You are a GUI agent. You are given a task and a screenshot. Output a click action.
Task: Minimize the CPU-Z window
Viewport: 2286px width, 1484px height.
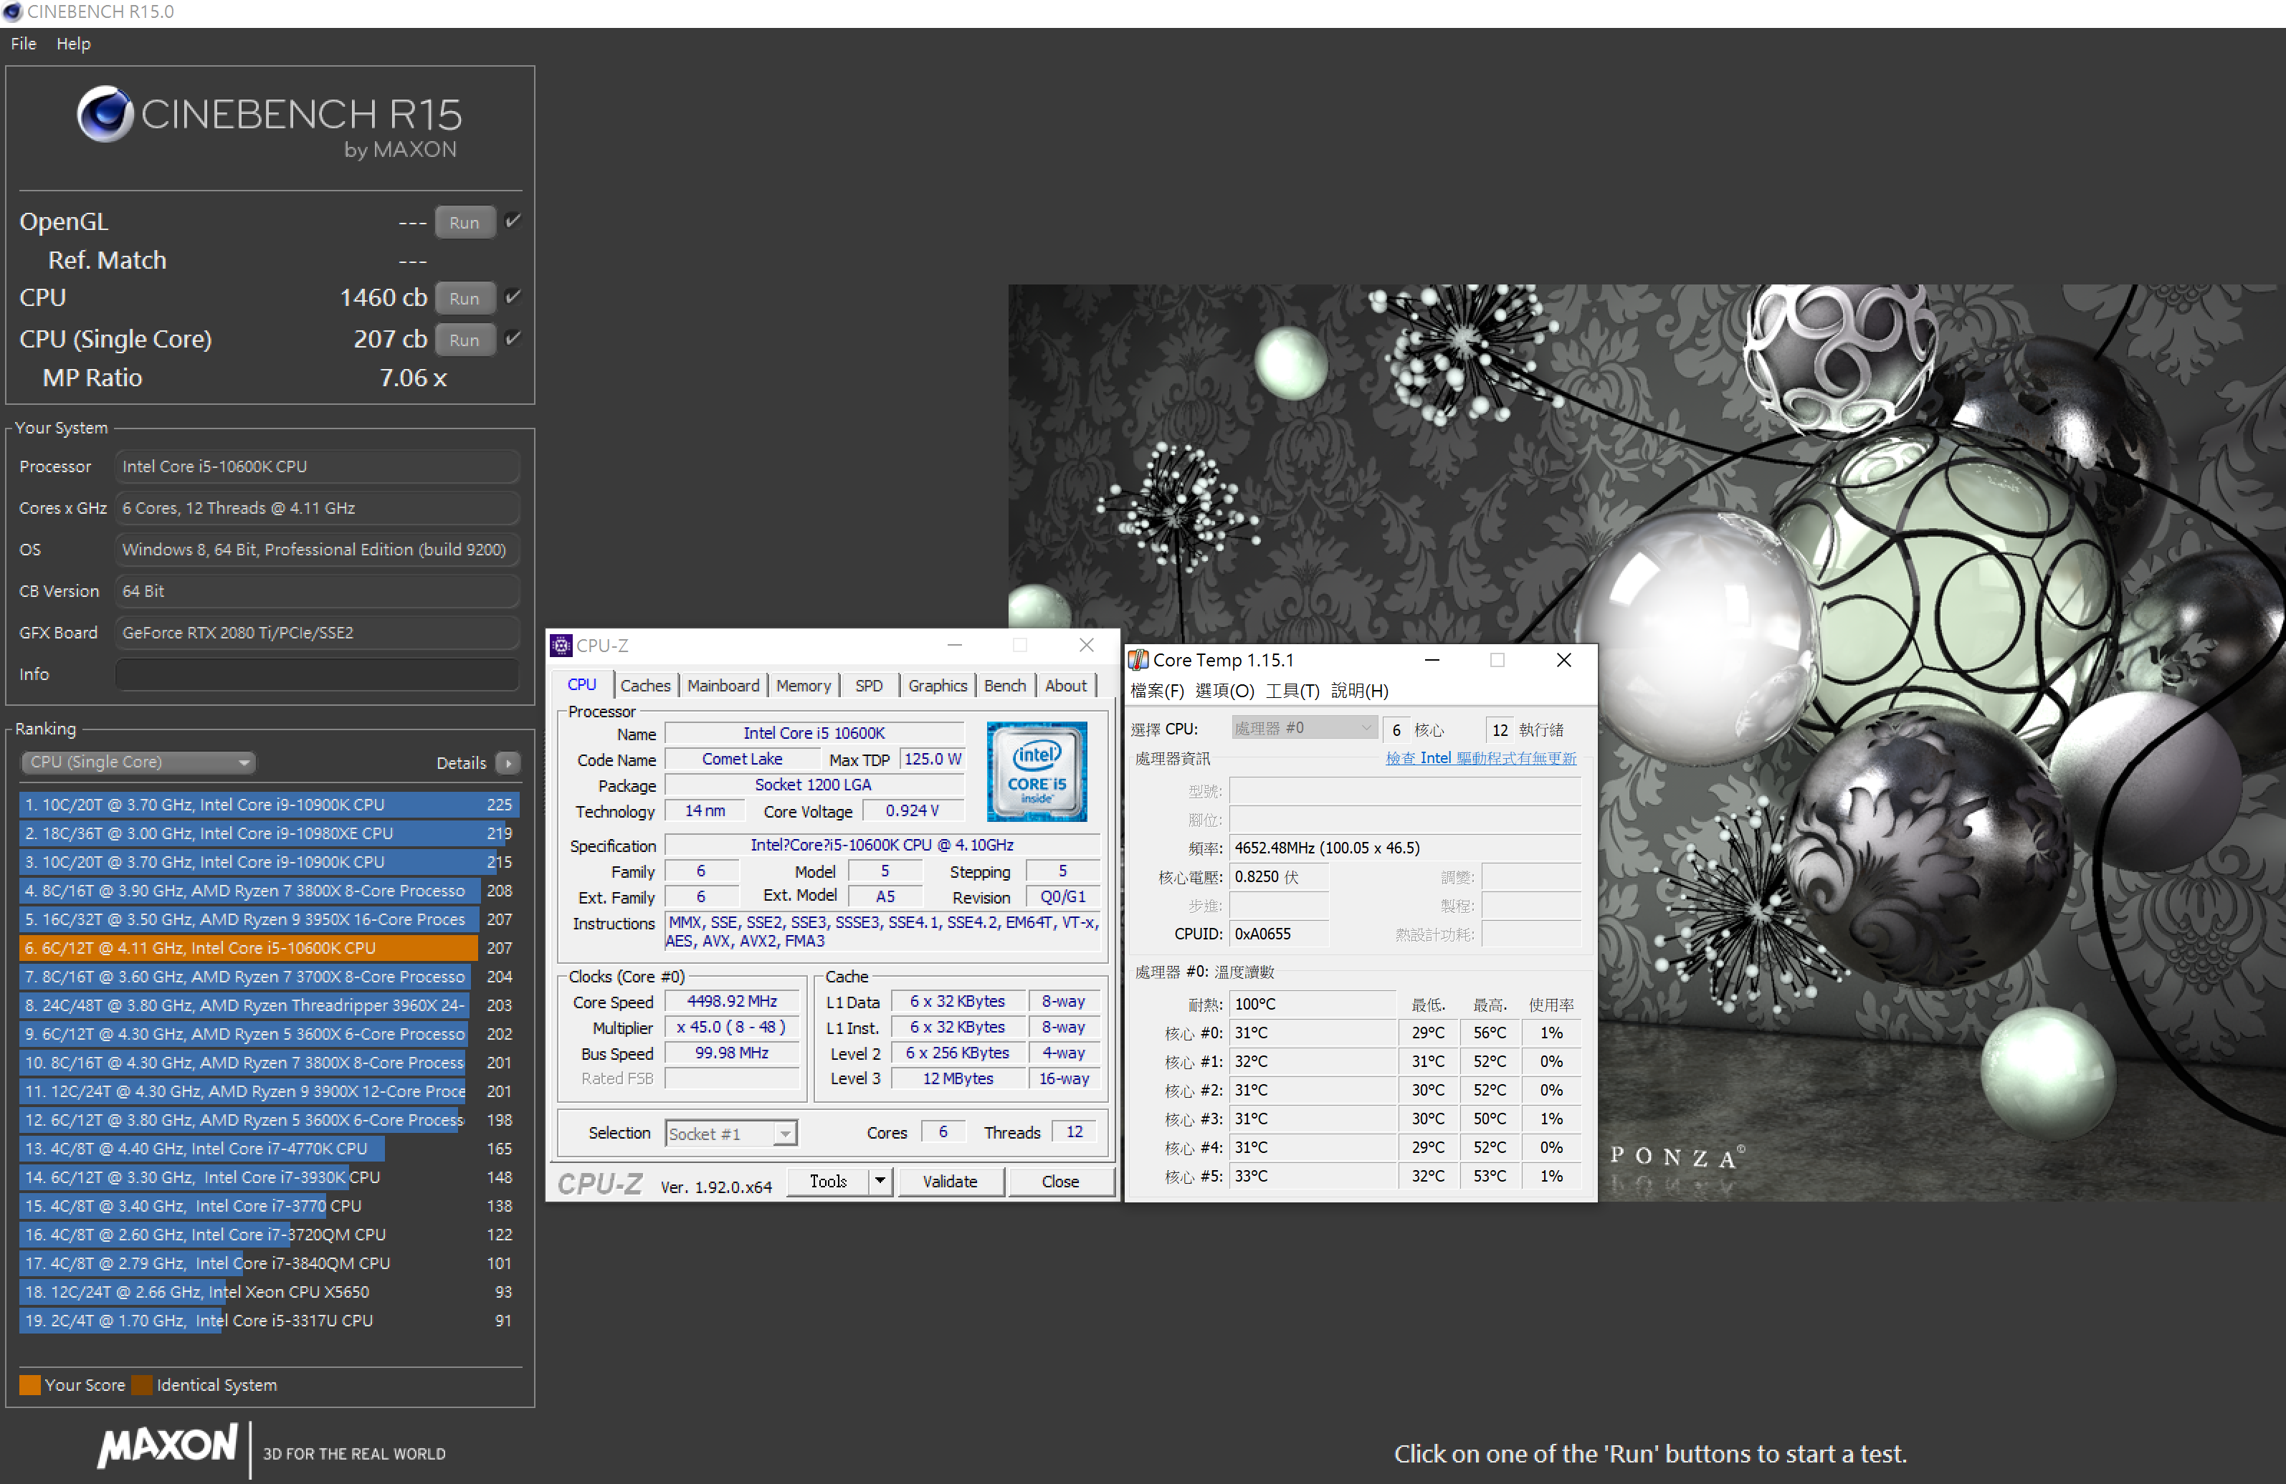coord(954,645)
